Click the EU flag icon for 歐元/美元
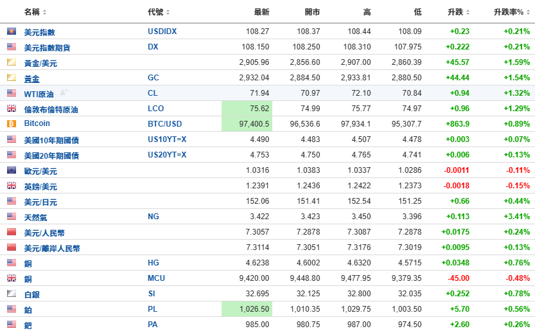 12,170
